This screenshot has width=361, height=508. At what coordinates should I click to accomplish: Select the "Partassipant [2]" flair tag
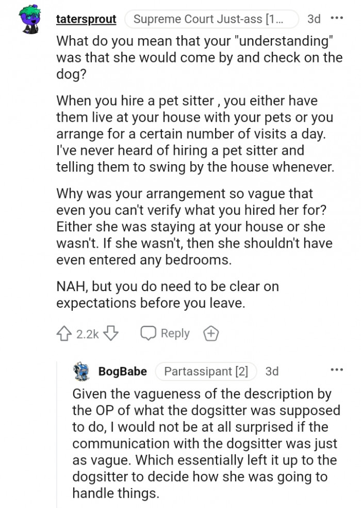[206, 371]
